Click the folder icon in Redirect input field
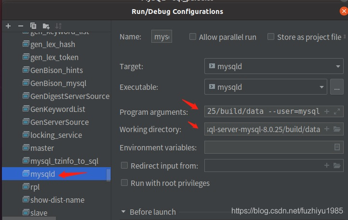The height and width of the screenshot is (220, 348). pyautogui.click(x=337, y=166)
